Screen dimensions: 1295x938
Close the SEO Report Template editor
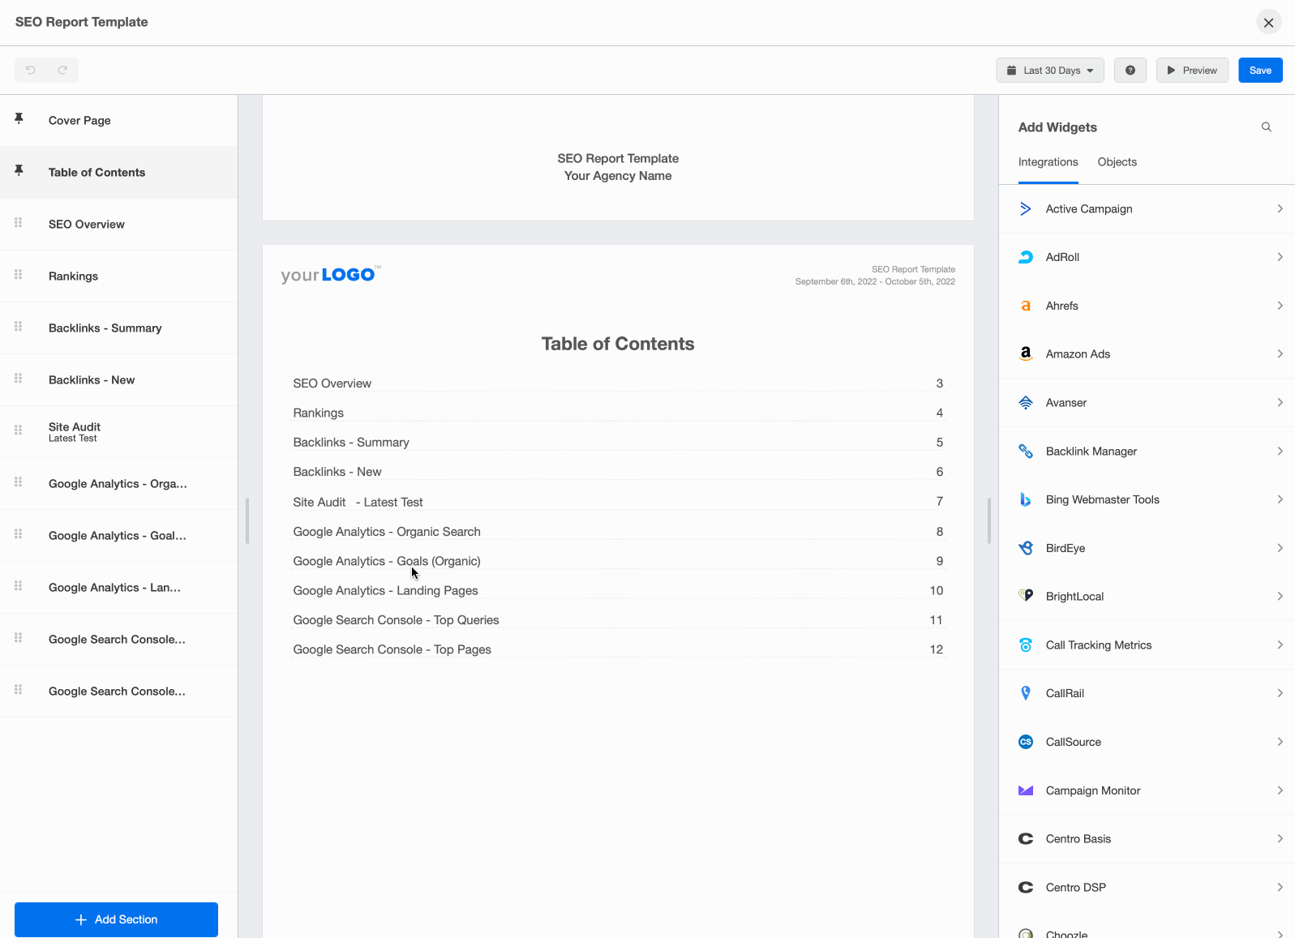coord(1268,23)
